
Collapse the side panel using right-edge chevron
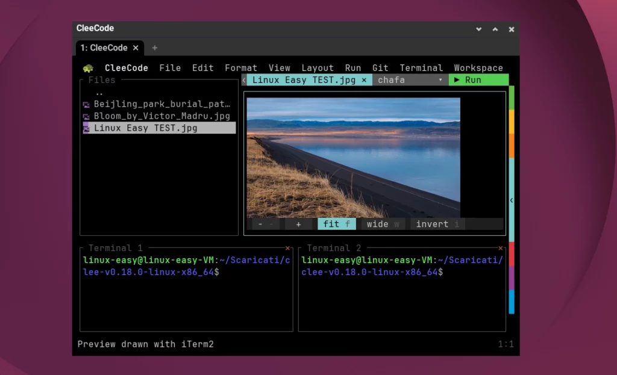click(512, 200)
